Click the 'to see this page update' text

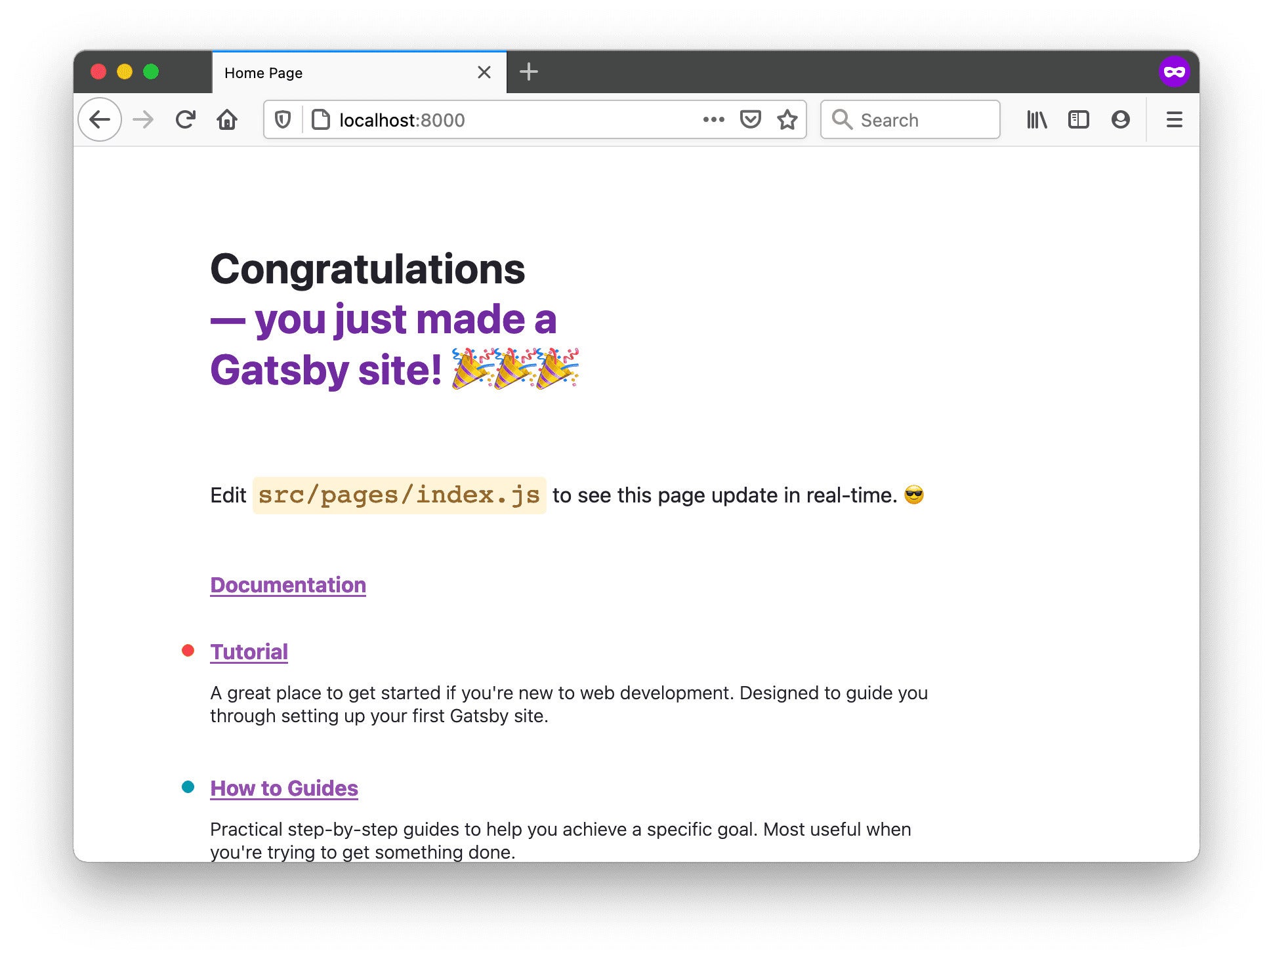tap(665, 495)
